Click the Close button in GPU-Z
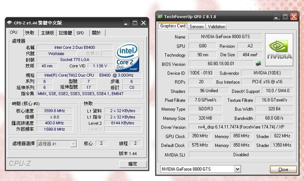The image size is (304, 181). [283, 169]
